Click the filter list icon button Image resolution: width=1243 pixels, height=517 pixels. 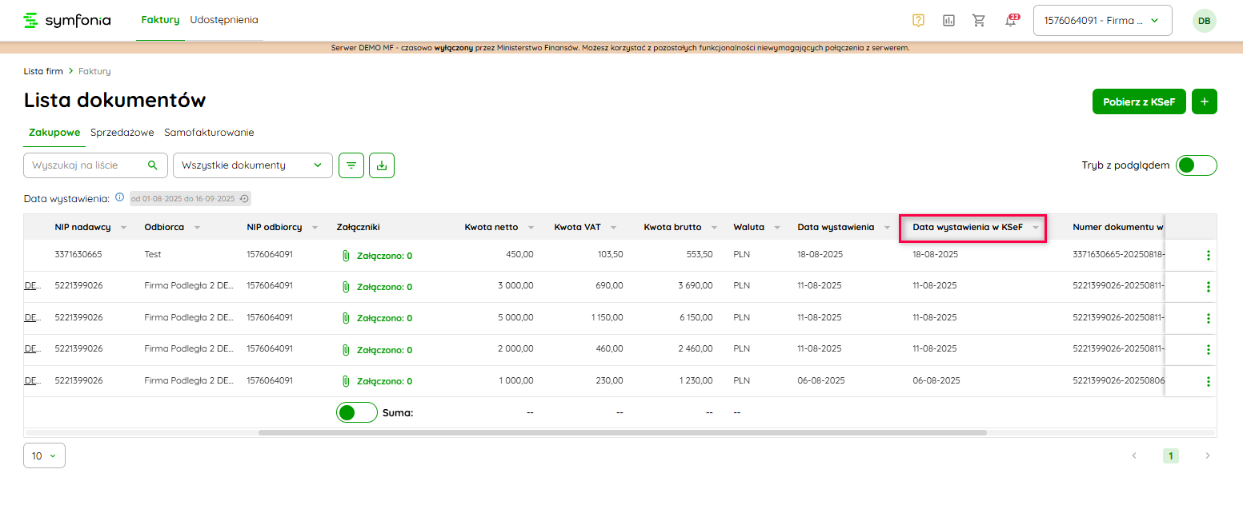pos(351,165)
